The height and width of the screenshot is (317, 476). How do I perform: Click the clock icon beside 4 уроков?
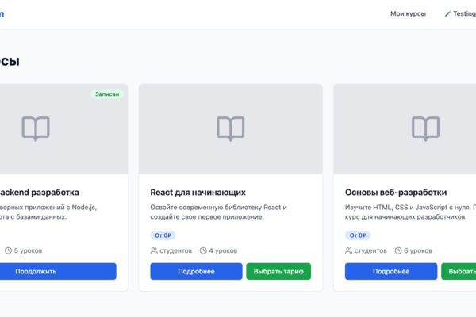tap(203, 250)
